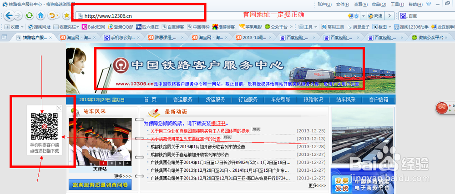Viewport: 455px width, 194px height.
Task: Expand the 截图 screenshot dropdown
Action: (x=390, y=27)
